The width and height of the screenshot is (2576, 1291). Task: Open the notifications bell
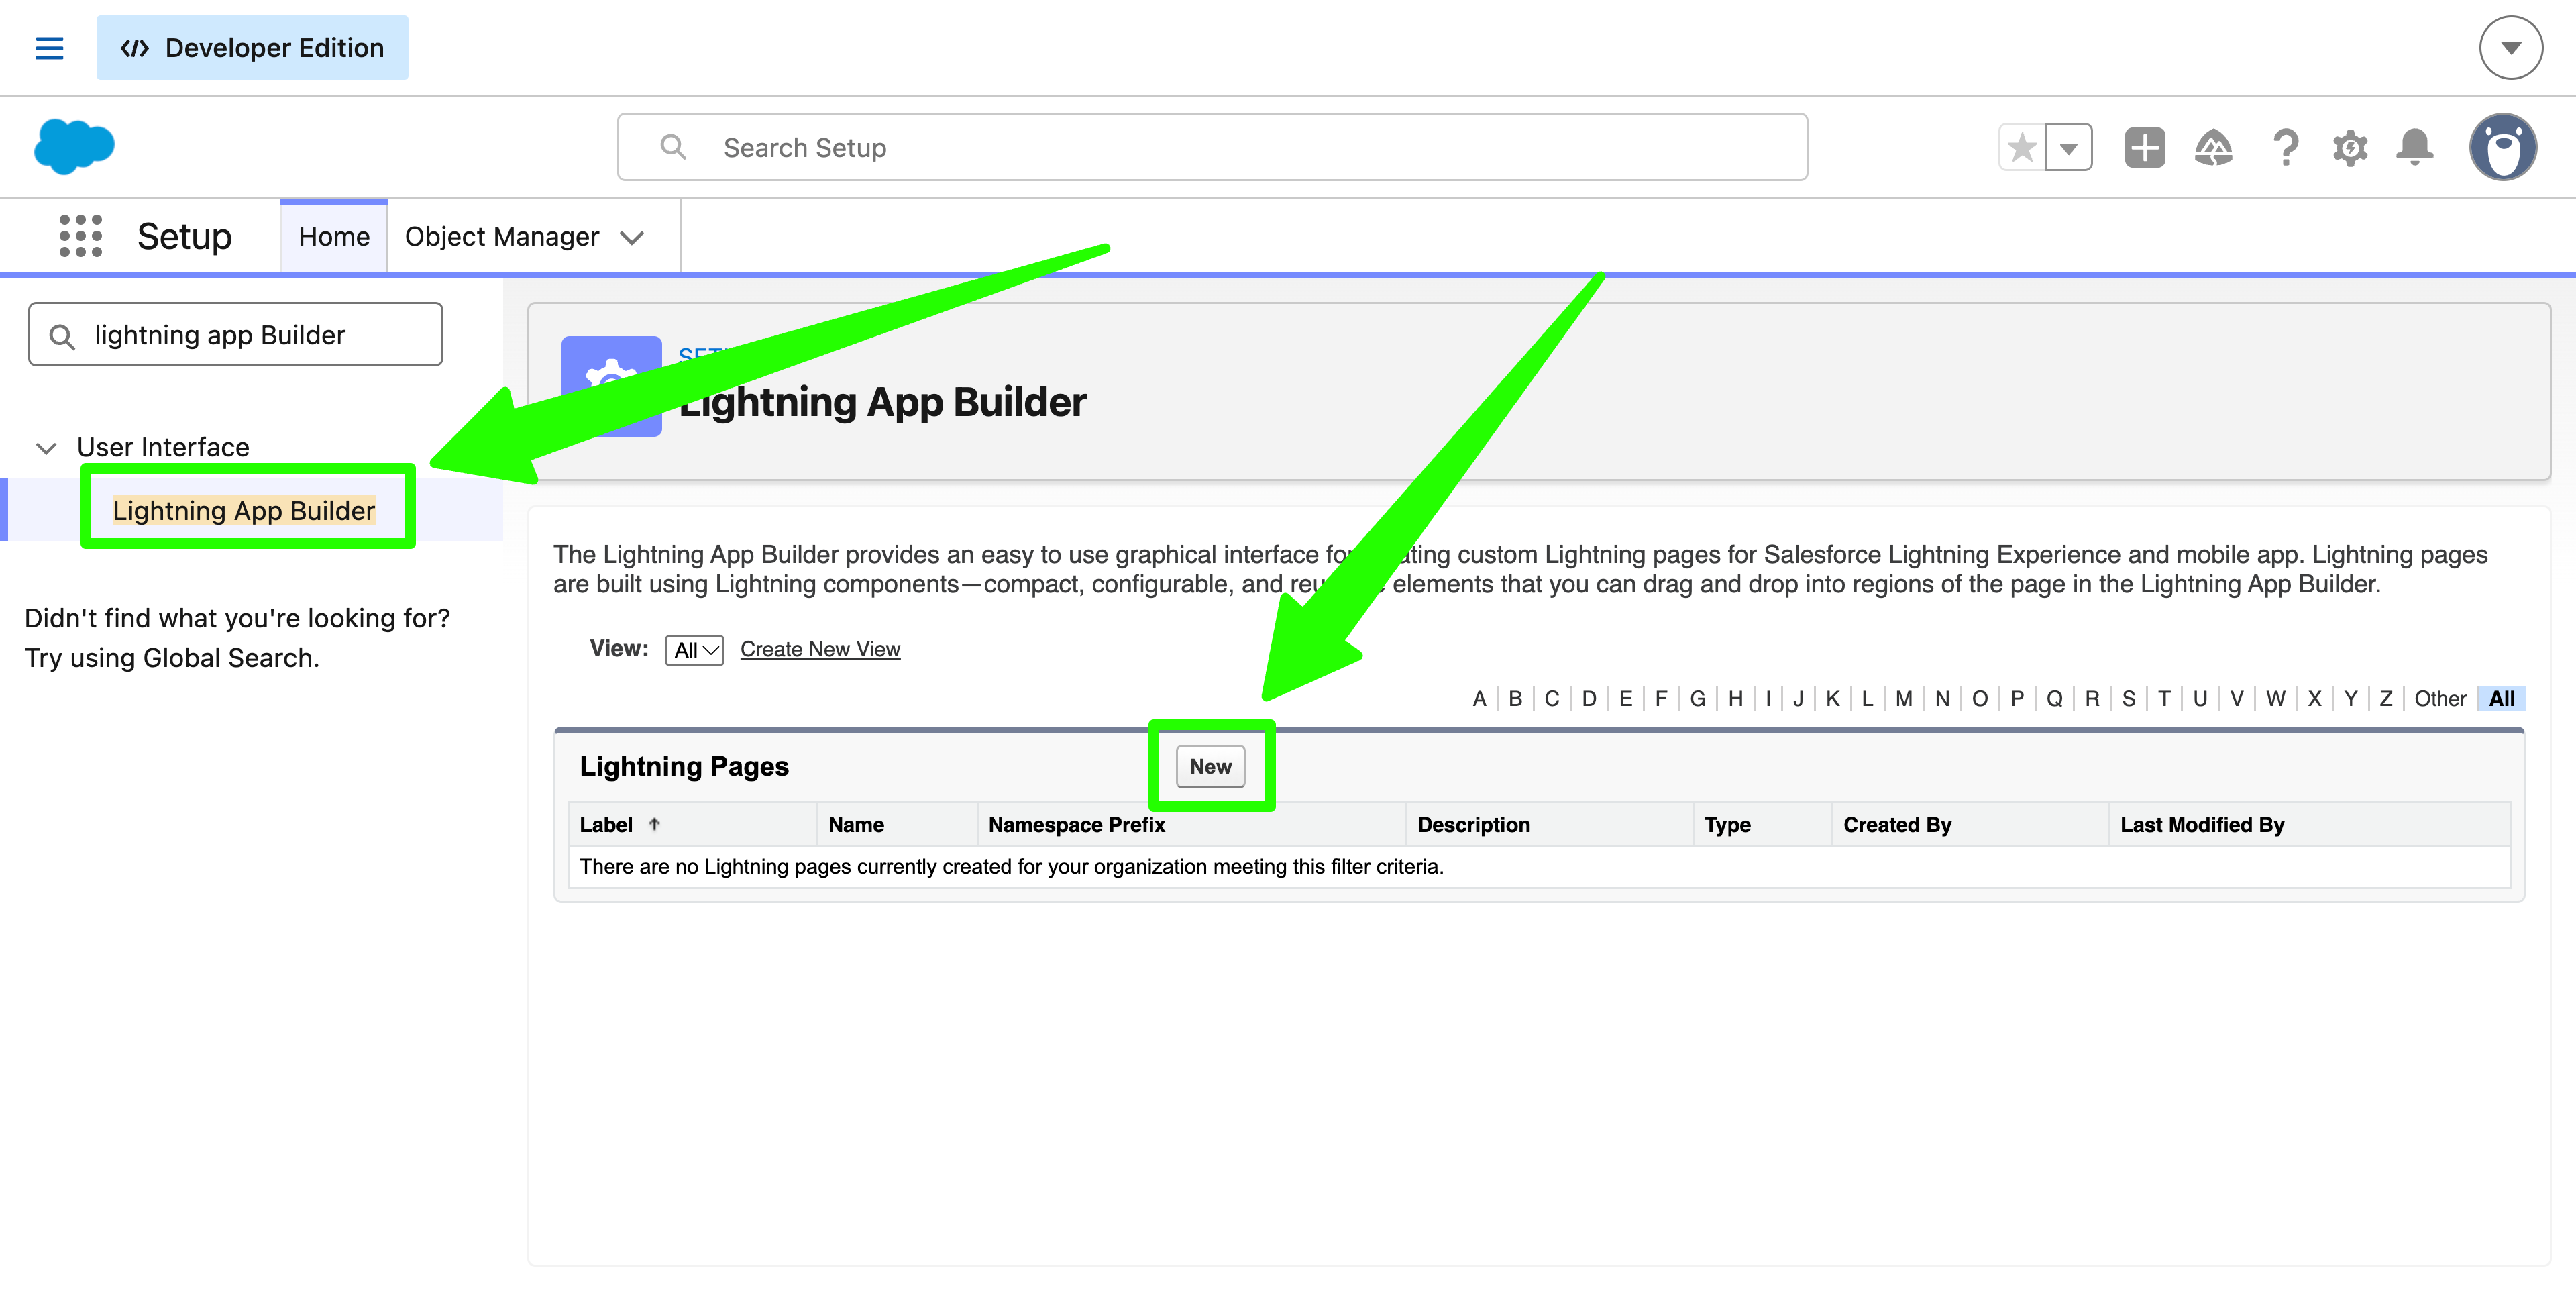pyautogui.click(x=2415, y=148)
